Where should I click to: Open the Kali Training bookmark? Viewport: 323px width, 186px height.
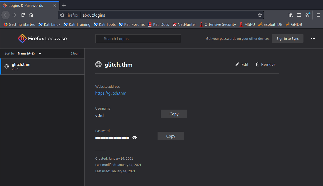(77, 25)
